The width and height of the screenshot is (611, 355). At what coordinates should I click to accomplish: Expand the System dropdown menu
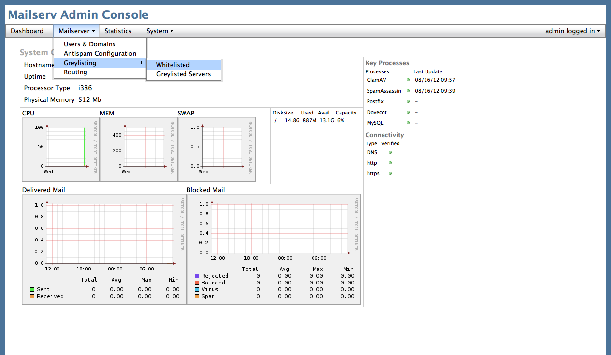pyautogui.click(x=160, y=31)
